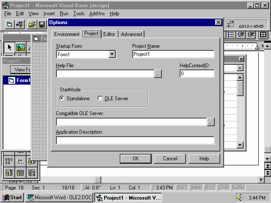Click the Word bulleted list icon
271x203 pixels.
tap(231, 35)
